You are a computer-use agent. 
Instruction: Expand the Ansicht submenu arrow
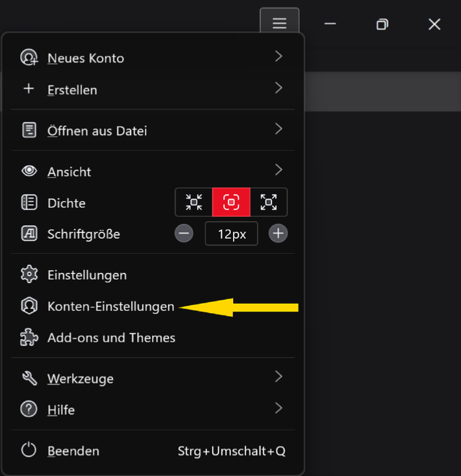[x=279, y=171]
